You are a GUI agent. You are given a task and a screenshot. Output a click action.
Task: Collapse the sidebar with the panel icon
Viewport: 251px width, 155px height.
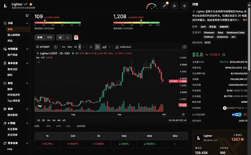pyautogui.click(x=27, y=15)
